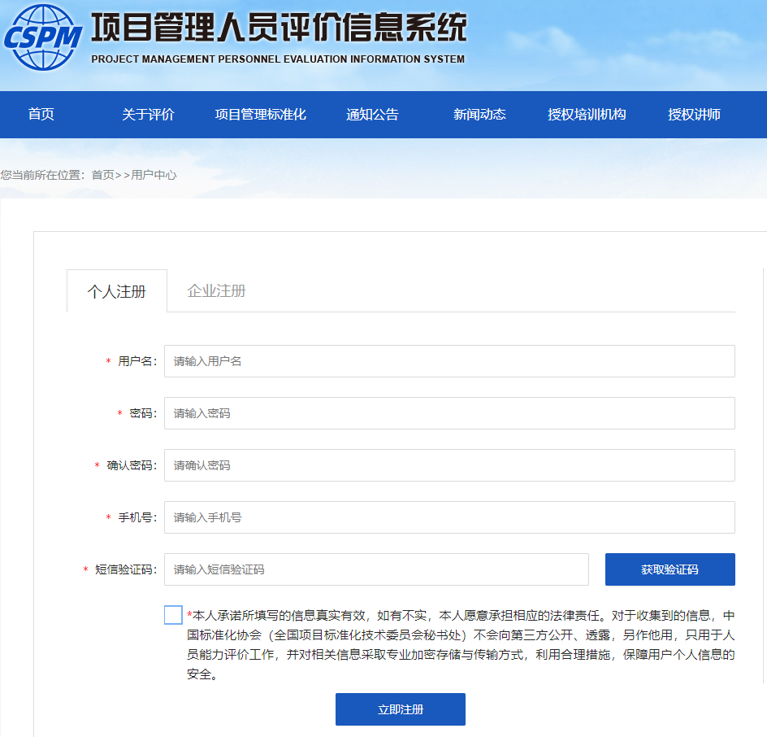767x737 pixels.
Task: Click into the 密码 input field
Action: 448,413
